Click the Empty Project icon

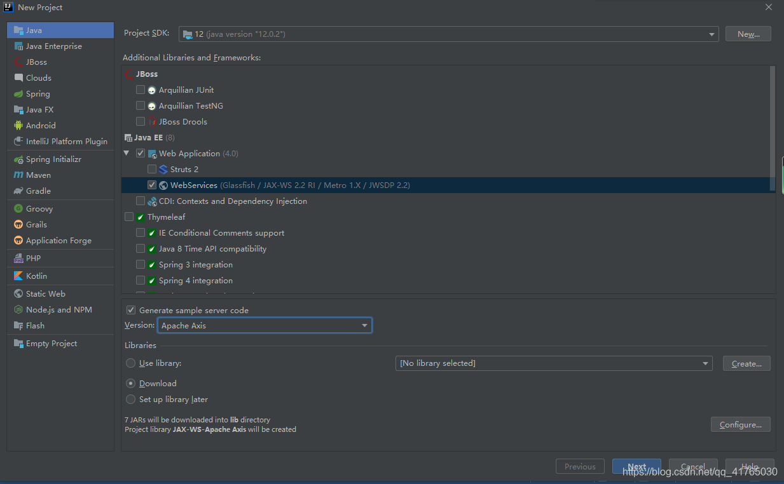click(18, 343)
